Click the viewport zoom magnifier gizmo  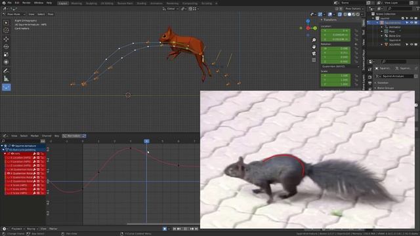point(314,40)
